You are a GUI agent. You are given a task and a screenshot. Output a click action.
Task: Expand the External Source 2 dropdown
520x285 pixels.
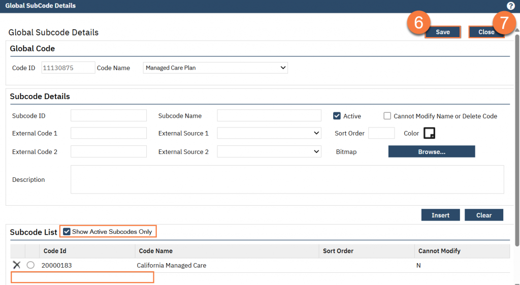tap(269, 151)
